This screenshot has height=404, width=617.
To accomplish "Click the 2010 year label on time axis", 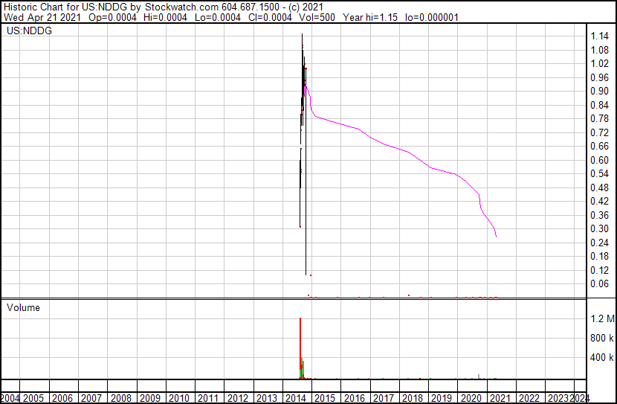I will 179,398.
